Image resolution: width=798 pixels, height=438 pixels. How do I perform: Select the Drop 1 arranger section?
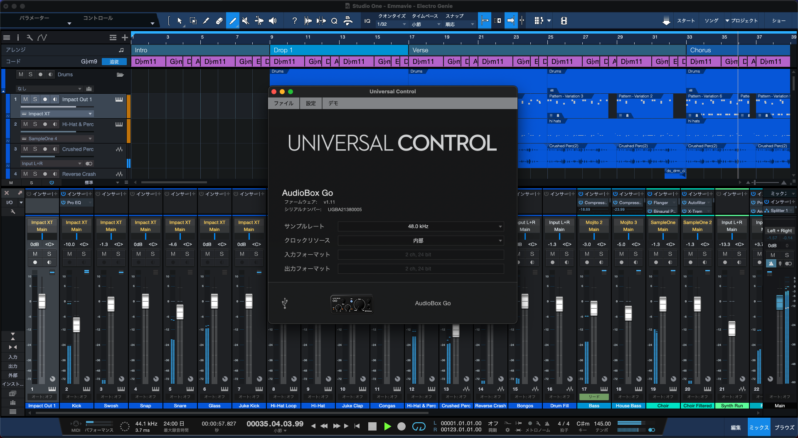click(x=339, y=50)
